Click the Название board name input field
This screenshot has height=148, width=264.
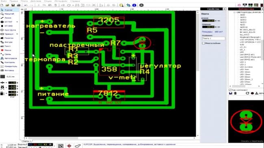click(214, 39)
